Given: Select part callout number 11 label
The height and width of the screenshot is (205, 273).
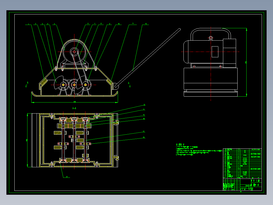Looking at the screenshot, I should 133,24.
